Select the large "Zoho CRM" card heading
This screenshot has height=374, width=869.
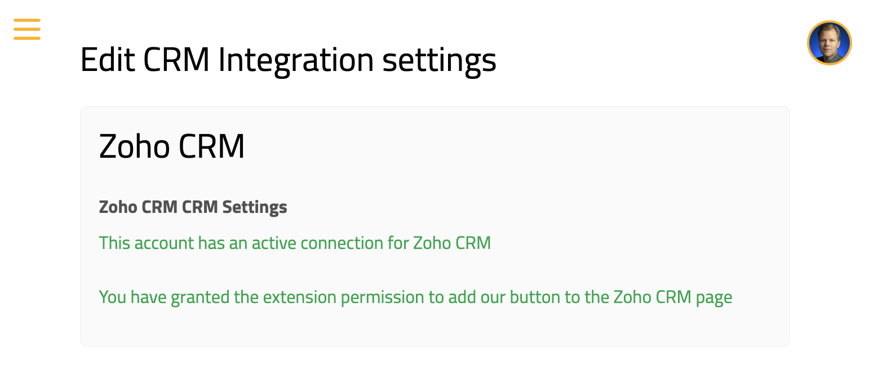click(172, 147)
